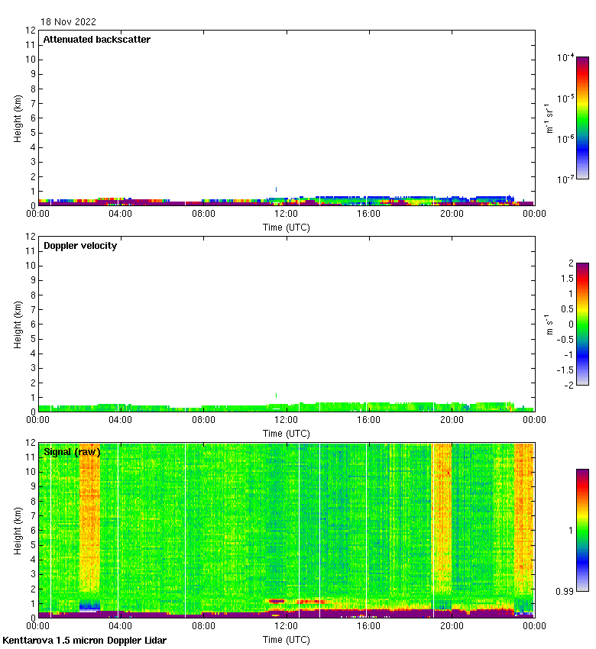Select the 'Attenuated backscatter' panel title
Screen dimensions: 596x649
(97, 40)
